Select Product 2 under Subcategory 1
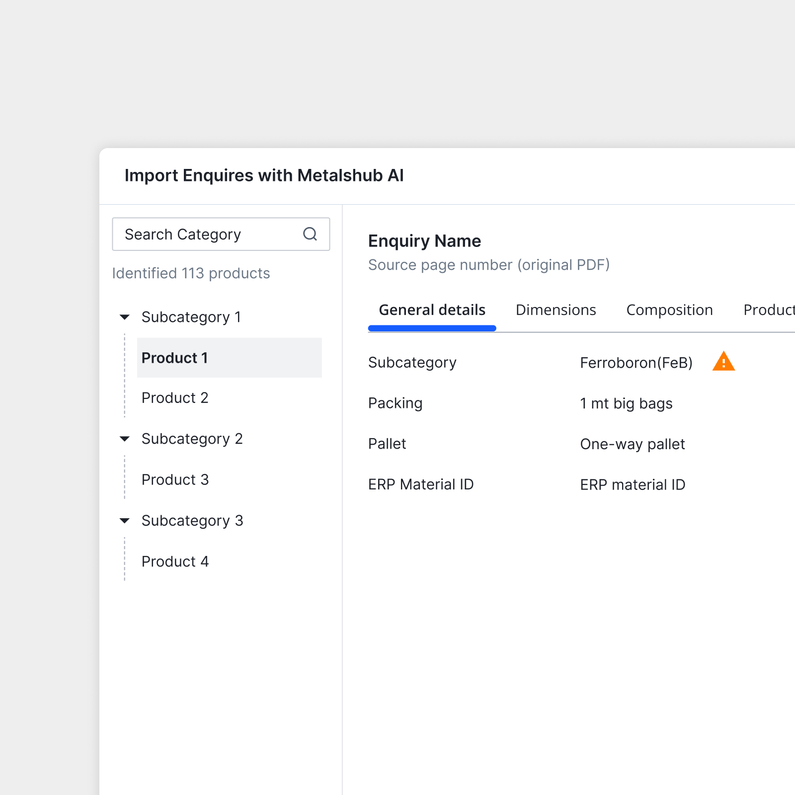The width and height of the screenshot is (795, 795). (175, 397)
